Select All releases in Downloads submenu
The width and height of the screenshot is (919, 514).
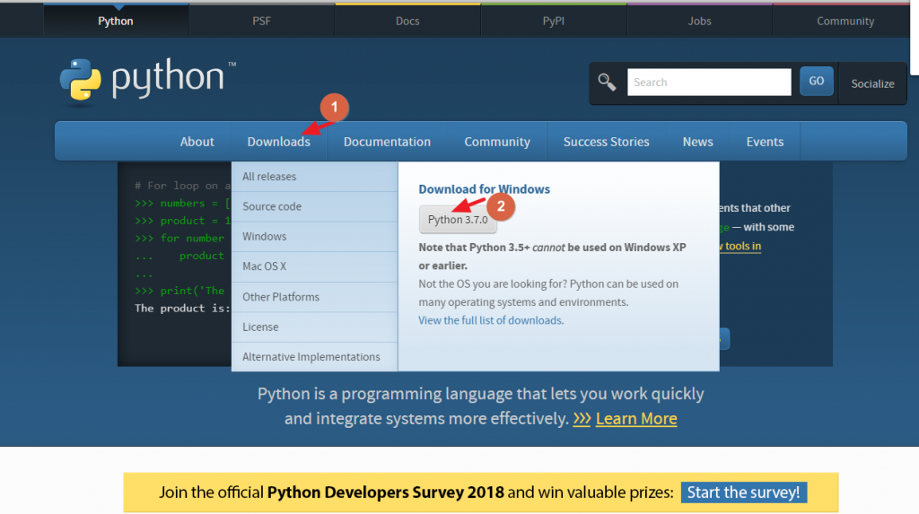click(x=315, y=177)
